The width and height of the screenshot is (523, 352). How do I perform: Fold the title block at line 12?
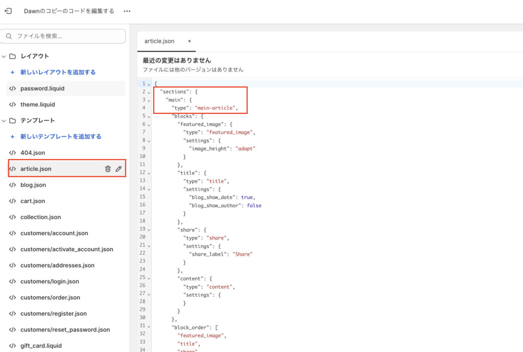tap(149, 173)
